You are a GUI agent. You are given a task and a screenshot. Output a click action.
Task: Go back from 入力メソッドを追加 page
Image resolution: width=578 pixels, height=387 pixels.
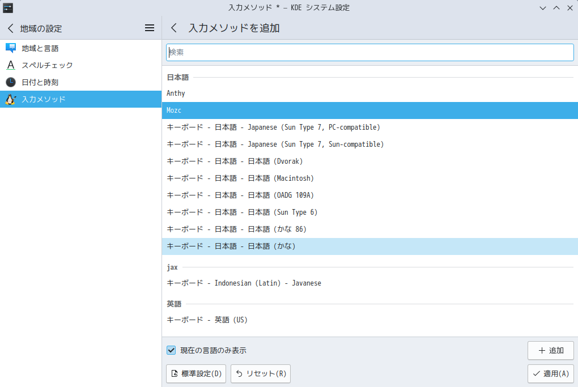174,28
